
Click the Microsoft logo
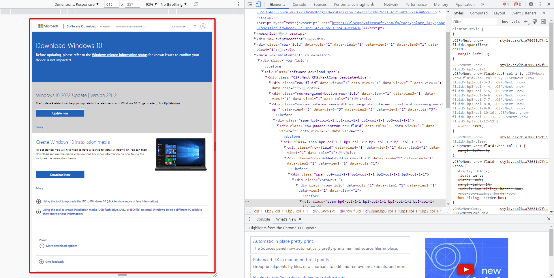click(x=48, y=26)
